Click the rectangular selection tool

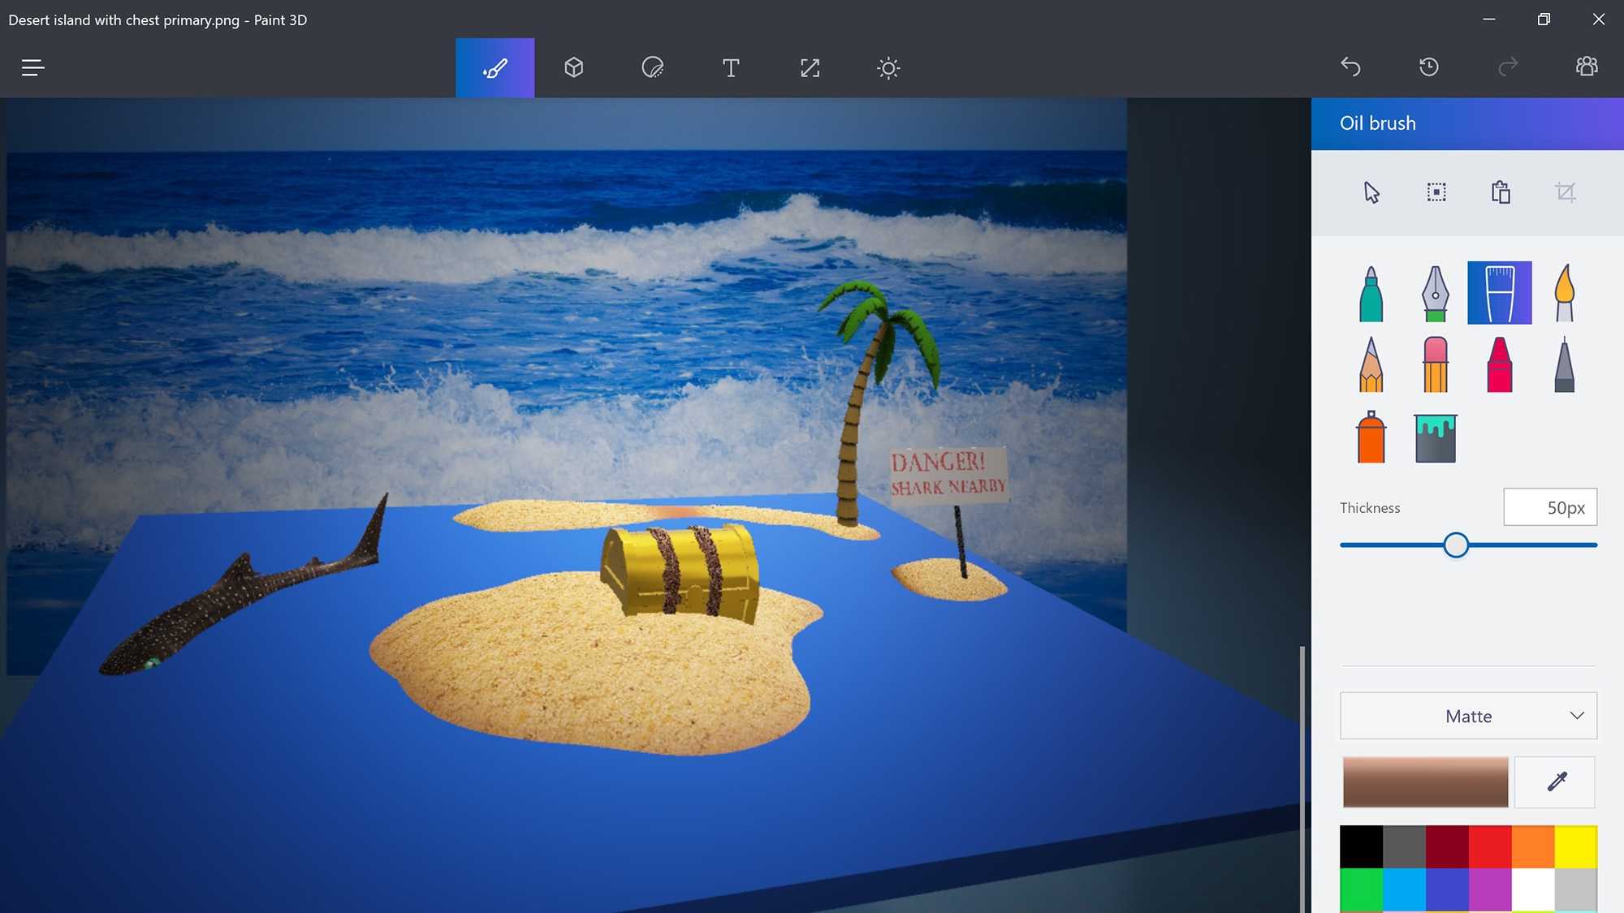1436,191
